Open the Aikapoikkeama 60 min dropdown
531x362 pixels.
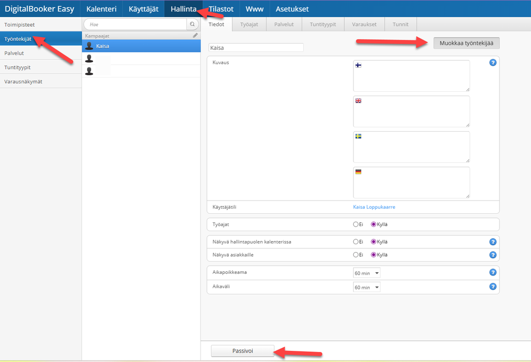[x=367, y=273]
